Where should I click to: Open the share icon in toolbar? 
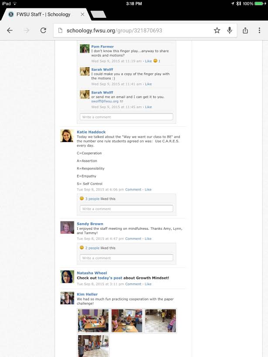(x=245, y=30)
